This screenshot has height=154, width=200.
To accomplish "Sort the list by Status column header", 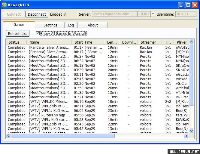I will 16,42.
